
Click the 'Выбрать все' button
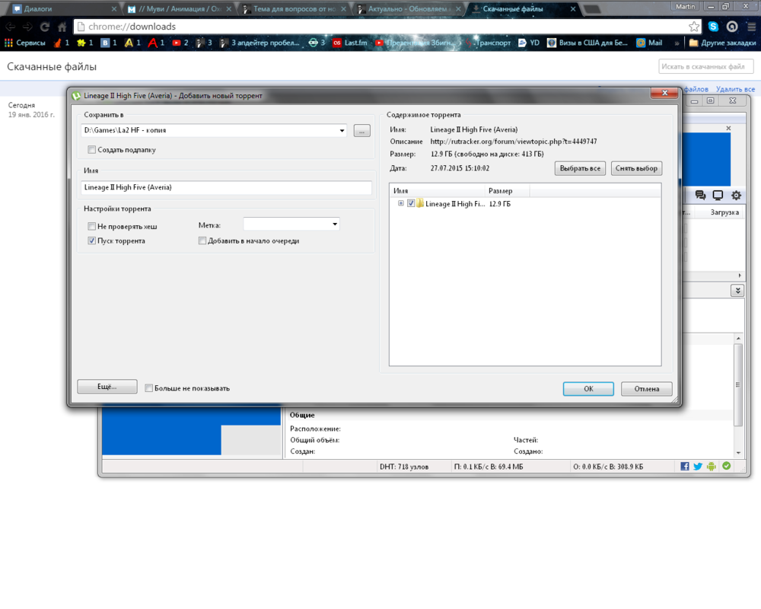(580, 168)
